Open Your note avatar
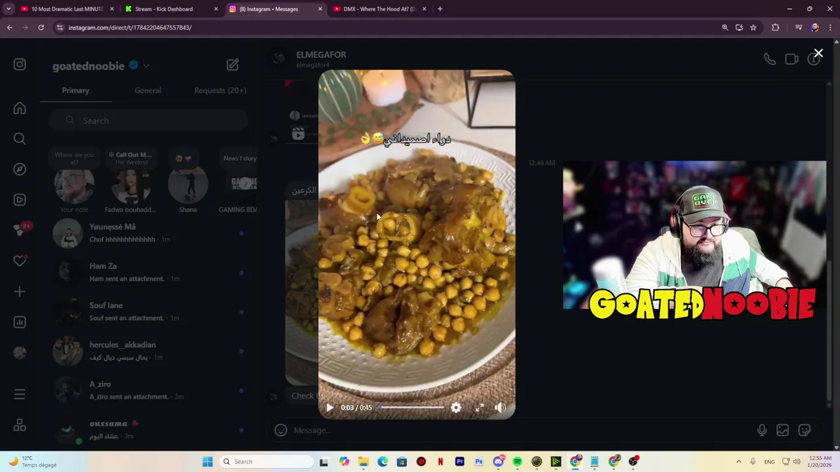Image resolution: width=840 pixels, height=472 pixels. pyautogui.click(x=74, y=186)
